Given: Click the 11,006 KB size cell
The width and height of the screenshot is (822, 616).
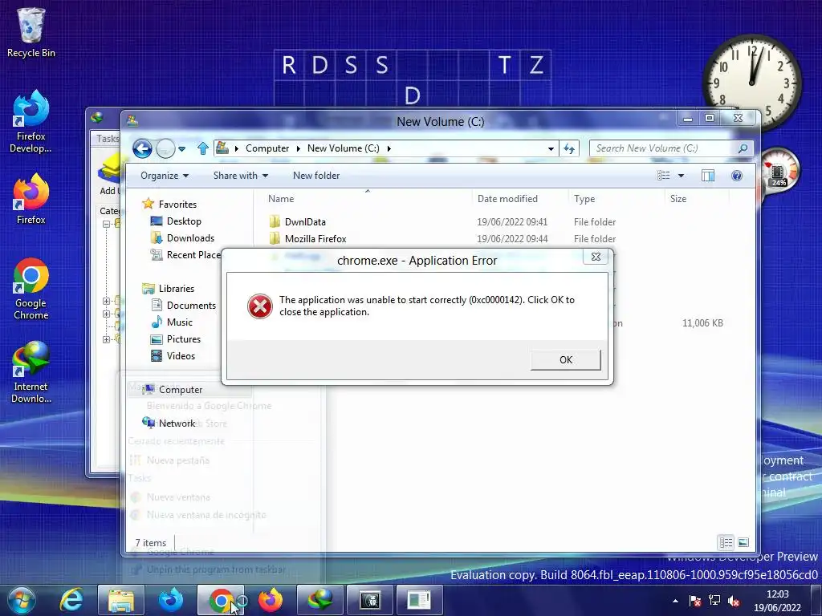Looking at the screenshot, I should 702,323.
